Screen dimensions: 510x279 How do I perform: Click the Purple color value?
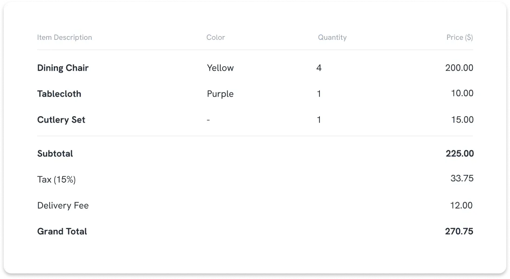point(220,94)
